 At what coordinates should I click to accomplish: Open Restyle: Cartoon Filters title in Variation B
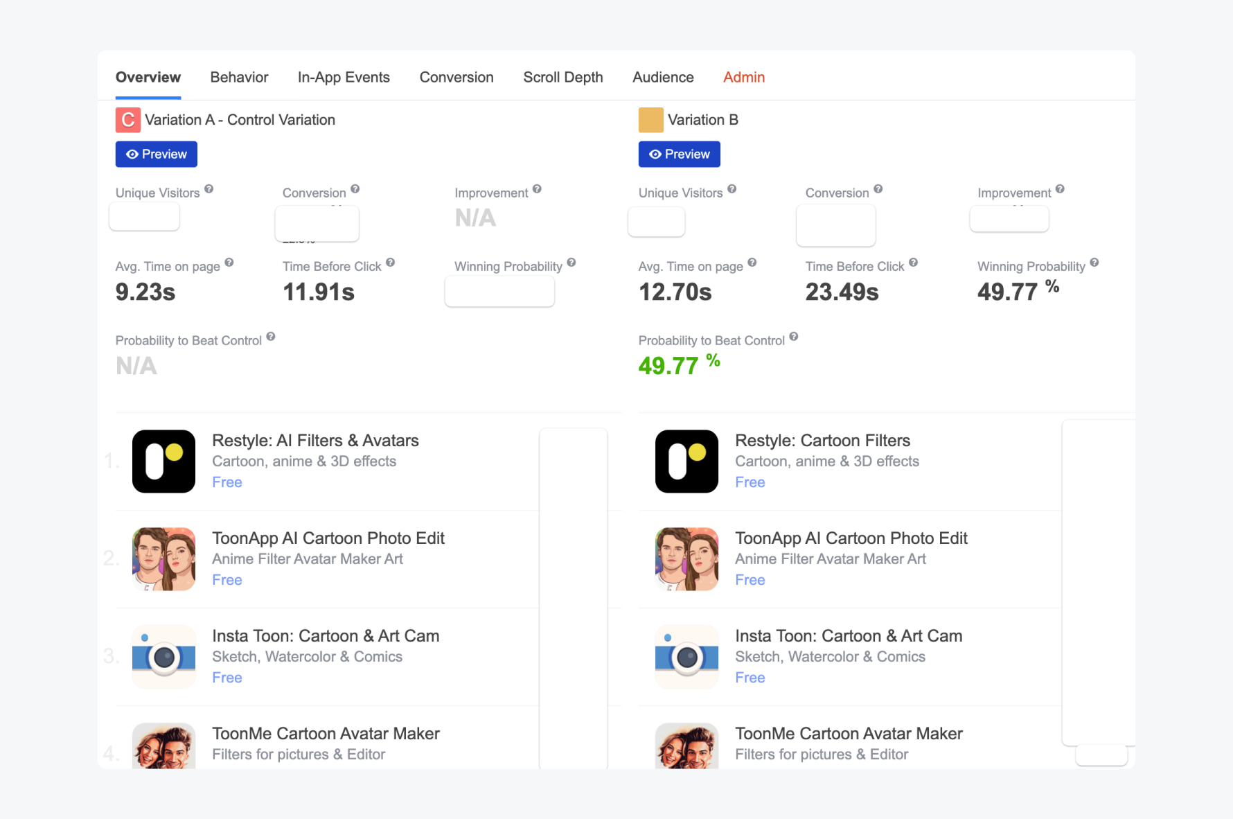[x=822, y=441]
